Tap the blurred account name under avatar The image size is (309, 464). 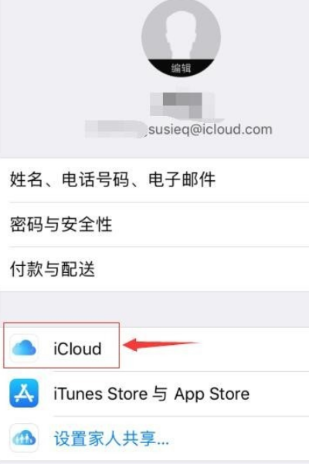pos(182,105)
